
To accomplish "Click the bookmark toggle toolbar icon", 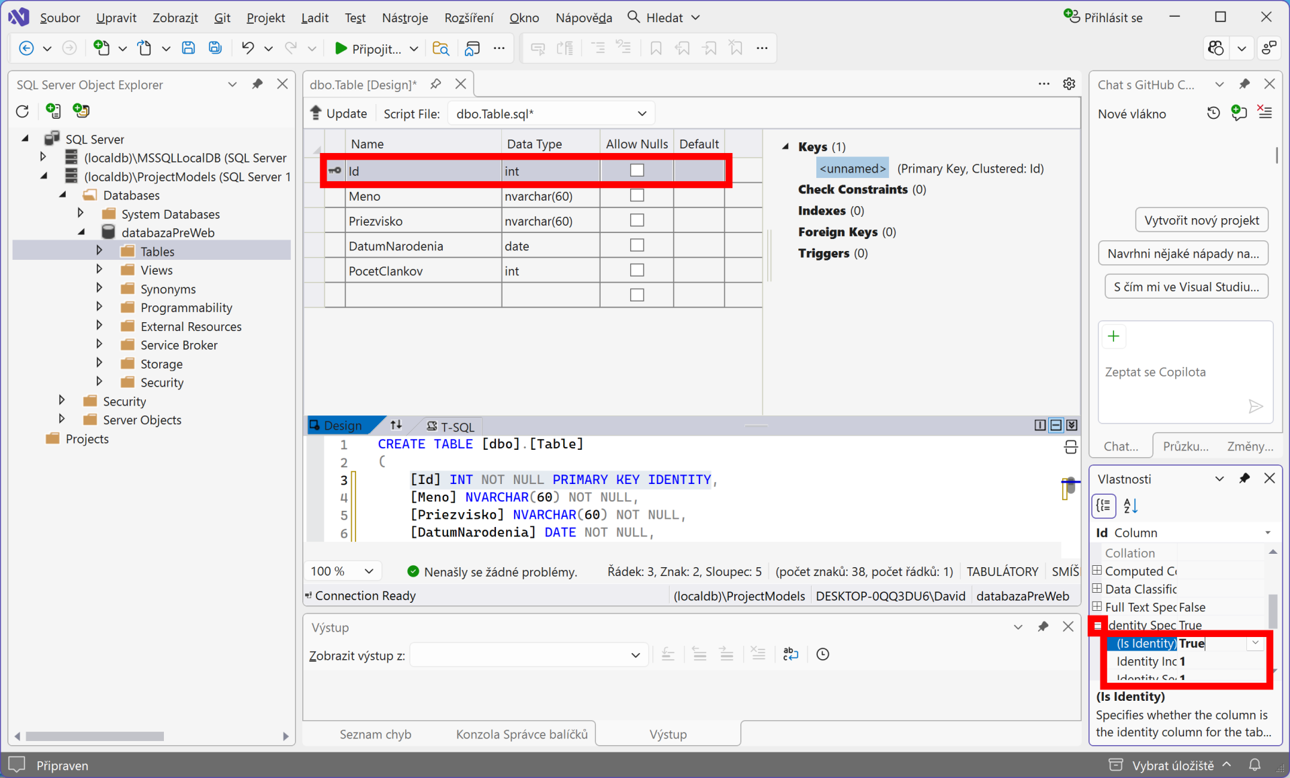I will click(656, 48).
